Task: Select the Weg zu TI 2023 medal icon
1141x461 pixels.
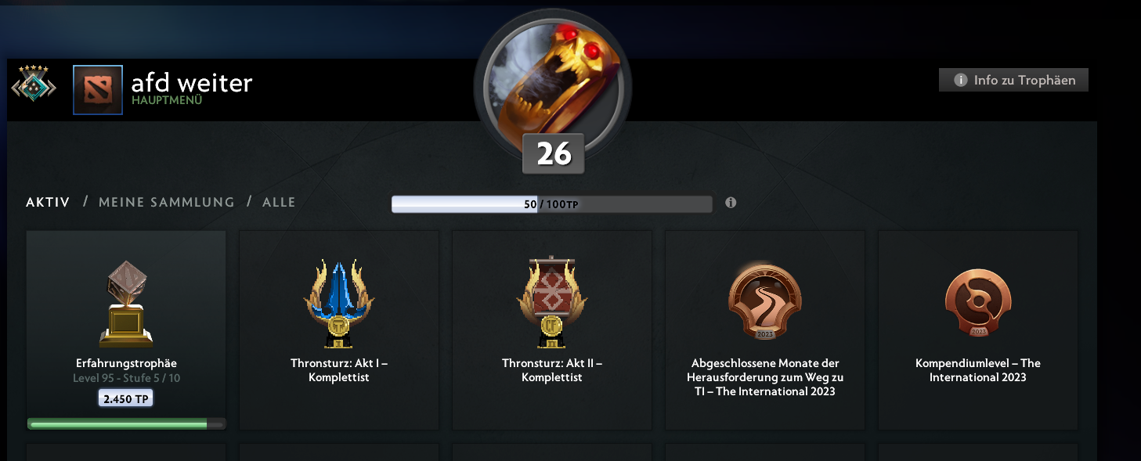Action: tap(765, 301)
